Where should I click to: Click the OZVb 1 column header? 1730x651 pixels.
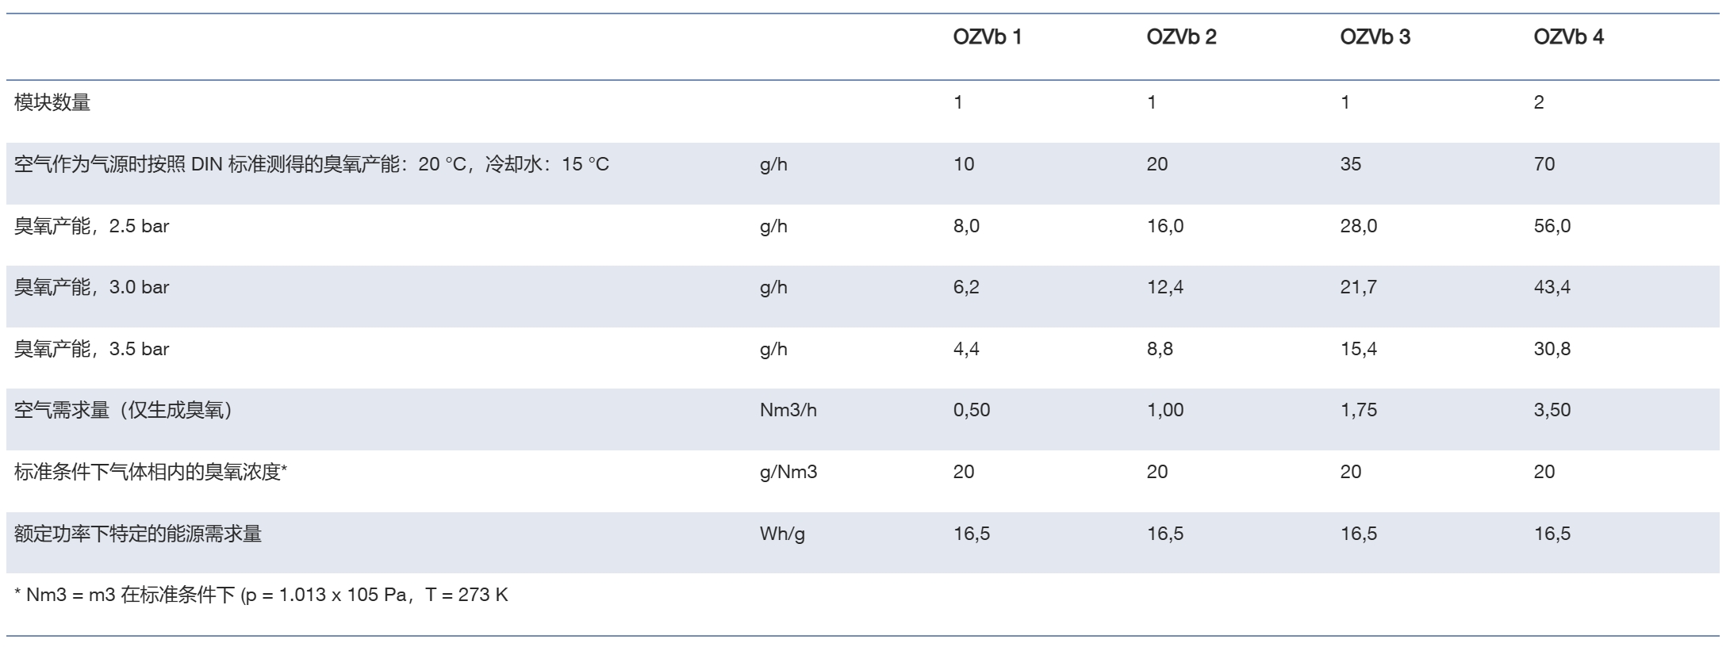coord(987,37)
